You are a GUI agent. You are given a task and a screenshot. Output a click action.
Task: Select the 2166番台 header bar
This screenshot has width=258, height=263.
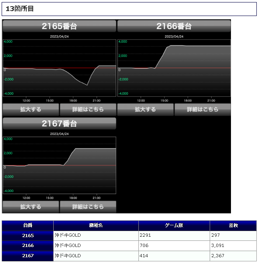(174, 26)
